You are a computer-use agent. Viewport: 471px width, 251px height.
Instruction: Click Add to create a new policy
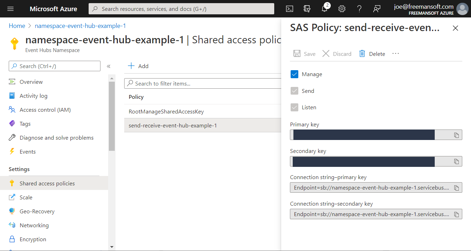point(138,66)
